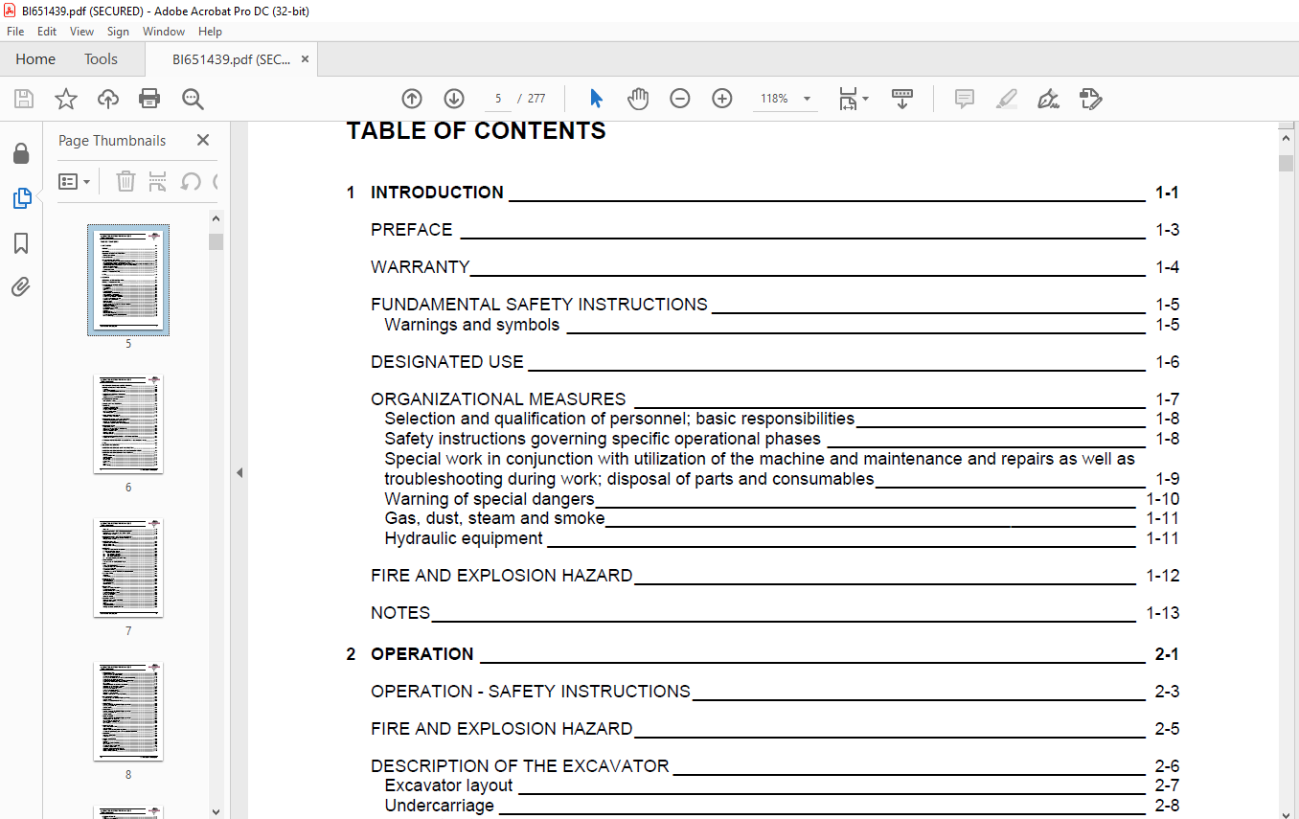Star this file with the bookmark star icon
Image resolution: width=1299 pixels, height=819 pixels.
pyautogui.click(x=66, y=99)
